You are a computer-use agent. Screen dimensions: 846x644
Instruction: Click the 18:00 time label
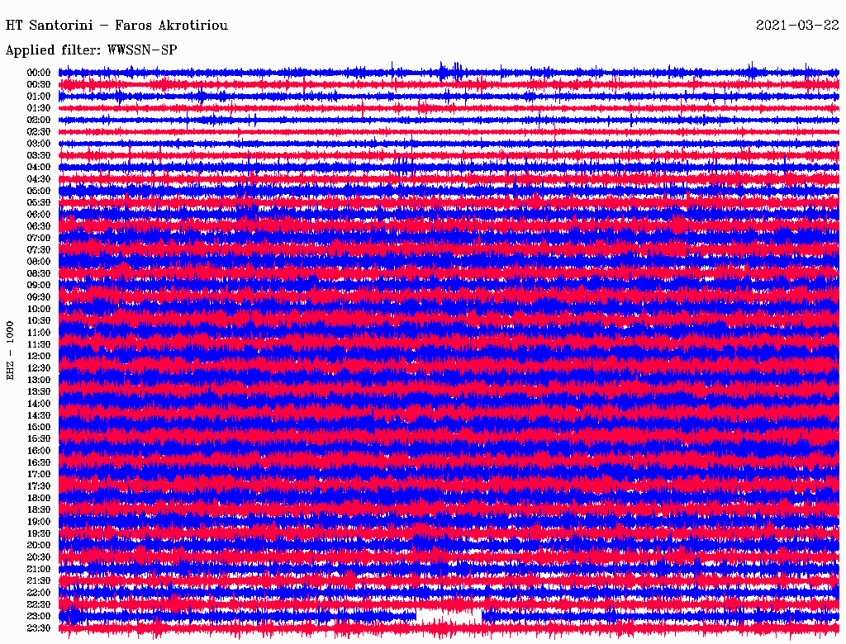point(39,499)
